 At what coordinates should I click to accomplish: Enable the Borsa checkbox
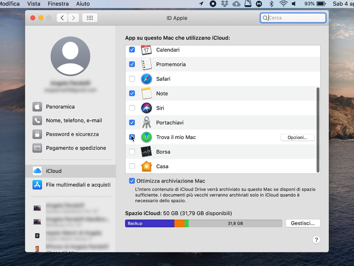tap(132, 152)
